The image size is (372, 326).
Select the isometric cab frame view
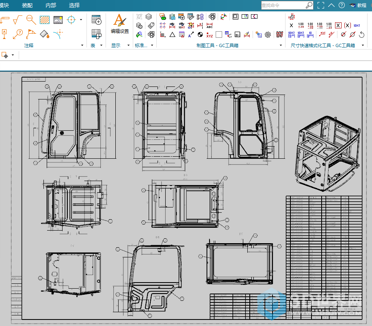[328, 153]
